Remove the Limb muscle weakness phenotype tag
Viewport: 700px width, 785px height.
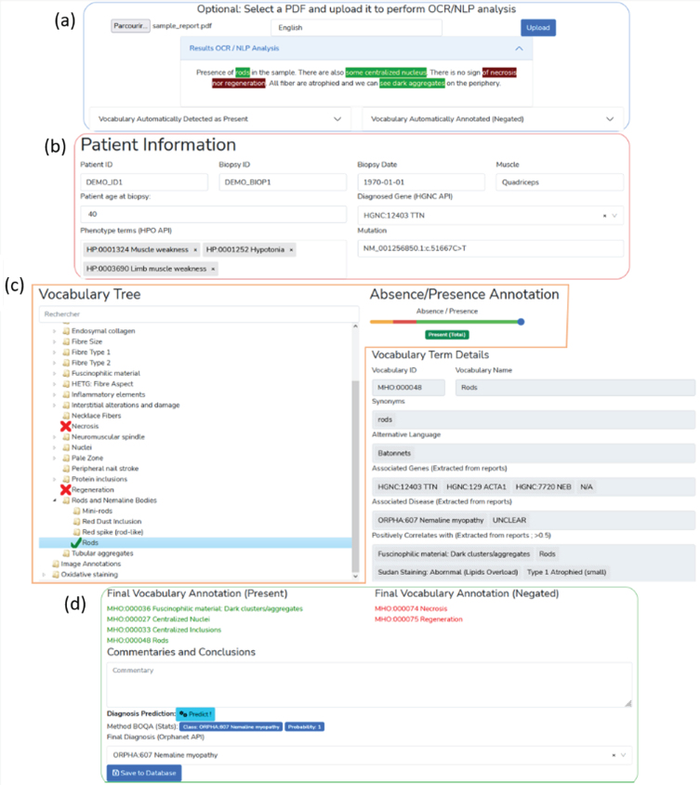pos(213,269)
